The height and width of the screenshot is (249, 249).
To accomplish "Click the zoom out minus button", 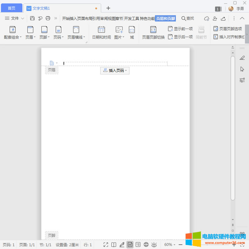I will click(181, 245).
